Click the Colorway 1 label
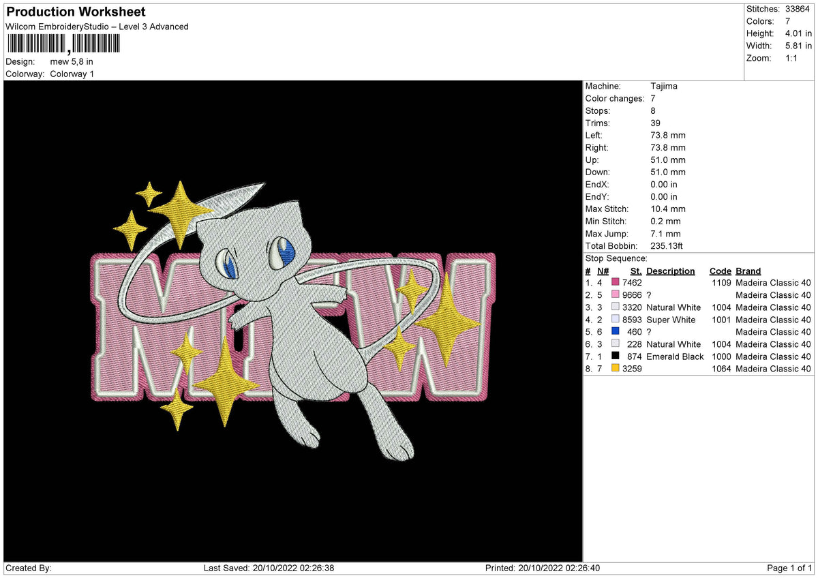This screenshot has width=818, height=578. click(x=72, y=74)
